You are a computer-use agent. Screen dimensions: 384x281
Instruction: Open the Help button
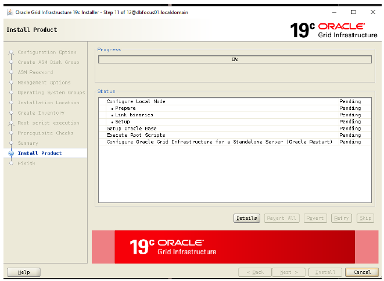pos(23,272)
